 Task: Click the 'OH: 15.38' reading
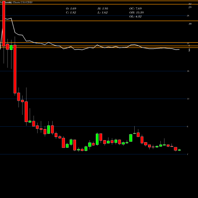pyautogui.click(x=137, y=13)
